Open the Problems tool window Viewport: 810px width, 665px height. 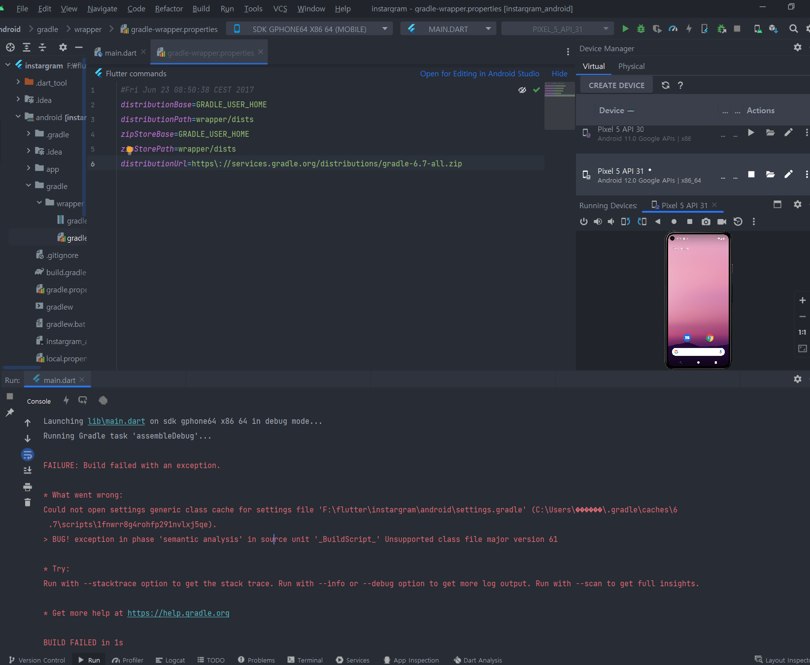click(256, 660)
